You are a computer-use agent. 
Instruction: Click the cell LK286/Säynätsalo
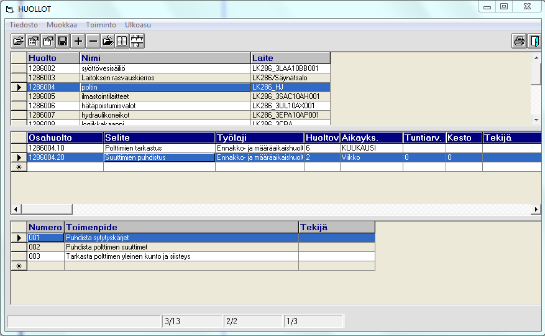pyautogui.click(x=290, y=78)
